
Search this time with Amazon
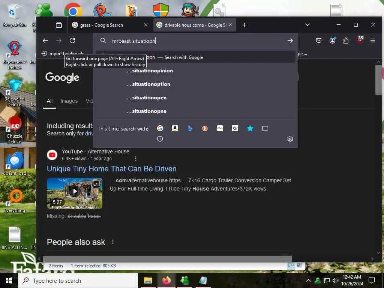click(175, 128)
